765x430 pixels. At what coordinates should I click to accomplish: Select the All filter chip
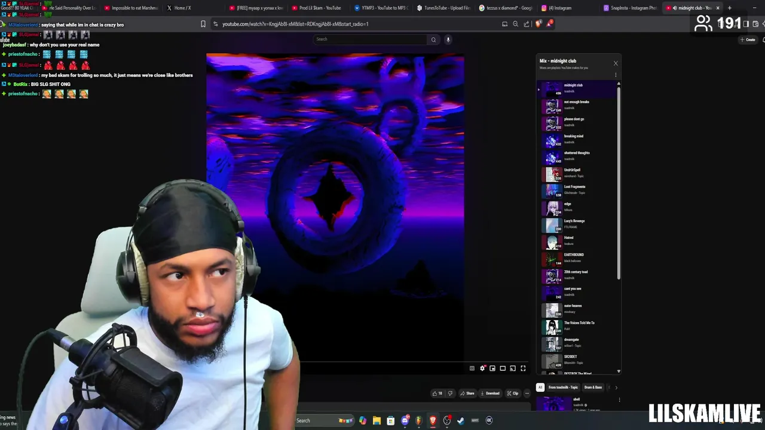[x=540, y=387]
